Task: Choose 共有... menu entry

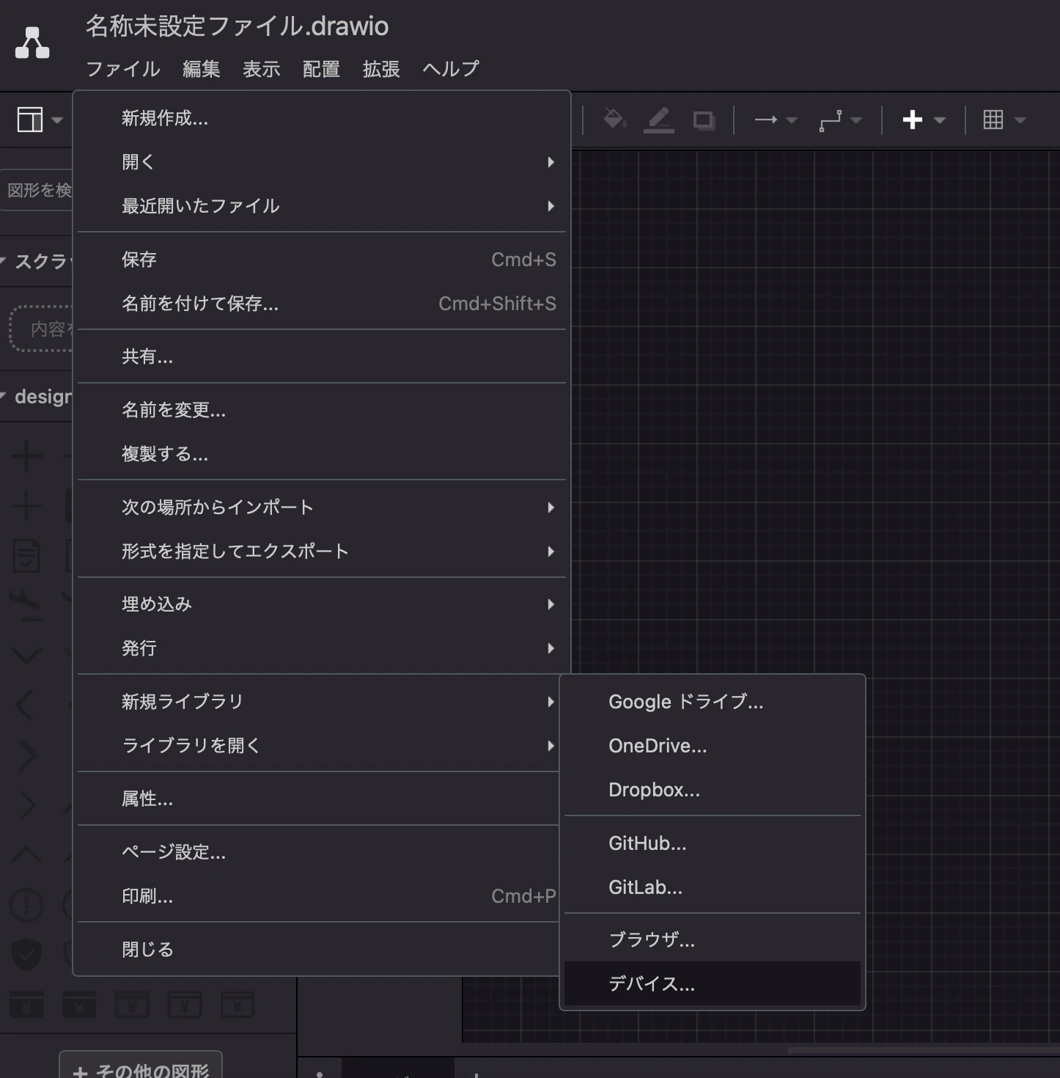Action: tap(322, 356)
